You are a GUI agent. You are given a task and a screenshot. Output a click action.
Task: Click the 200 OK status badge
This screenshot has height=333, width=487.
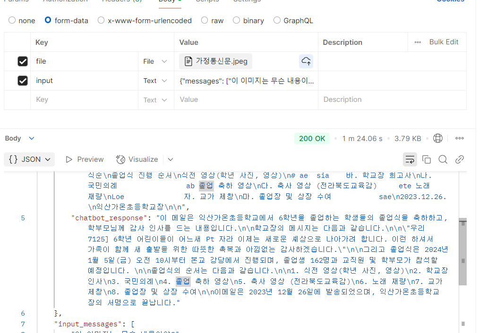coord(312,138)
